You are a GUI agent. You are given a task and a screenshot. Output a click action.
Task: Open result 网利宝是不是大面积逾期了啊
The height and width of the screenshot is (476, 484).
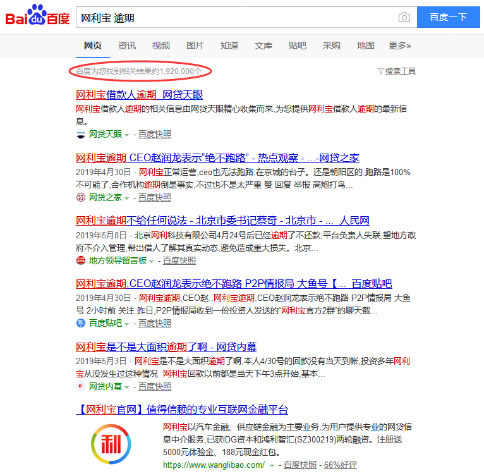166,347
